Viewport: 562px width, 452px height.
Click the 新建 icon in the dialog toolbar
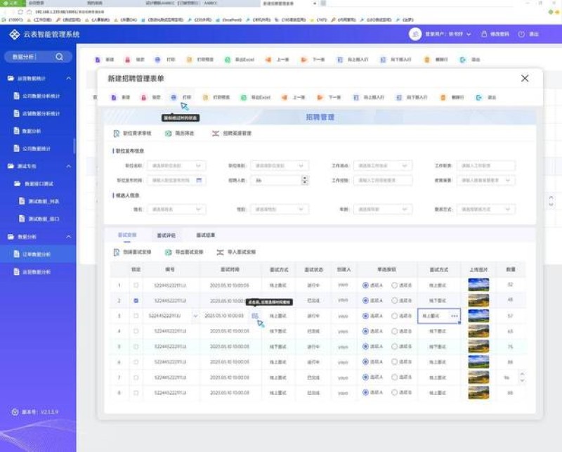114,97
